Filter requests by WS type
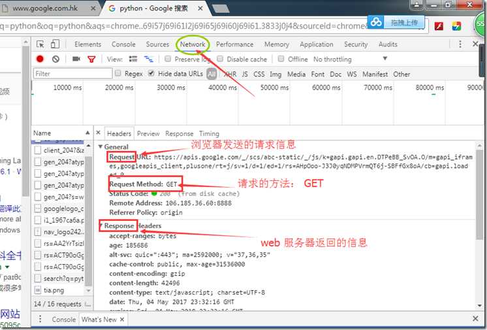This screenshot has width=487, height=330. click(x=352, y=74)
